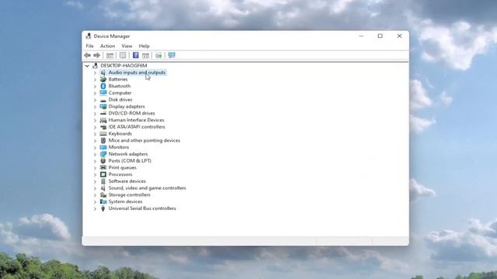Click the USB plug icon for Universal Serial Bus controllers
This screenshot has width=497, height=279.
(103, 208)
